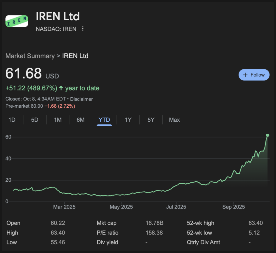Click the Follow button
Viewport: 276px width, 253px height.
[254, 75]
